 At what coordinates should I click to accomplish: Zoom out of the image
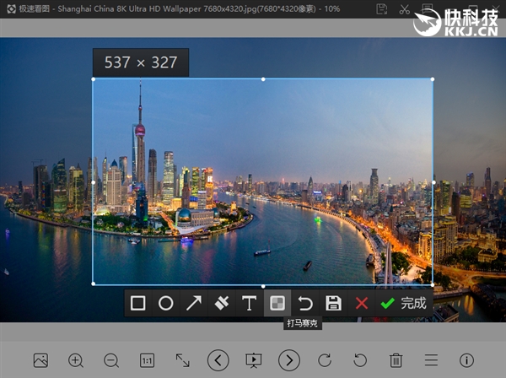(111, 360)
